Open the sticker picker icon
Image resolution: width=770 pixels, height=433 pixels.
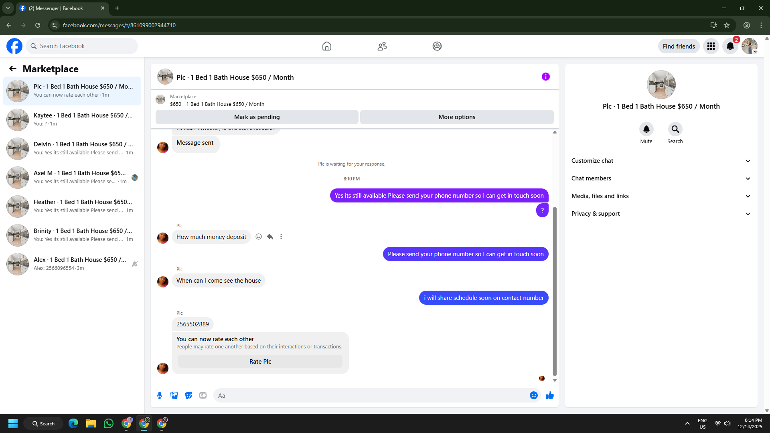[x=188, y=395]
